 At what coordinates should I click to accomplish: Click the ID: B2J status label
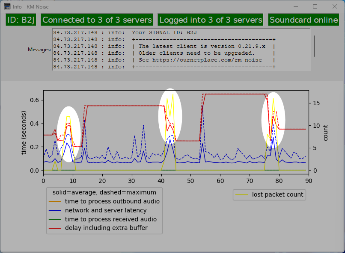pyautogui.click(x=21, y=20)
